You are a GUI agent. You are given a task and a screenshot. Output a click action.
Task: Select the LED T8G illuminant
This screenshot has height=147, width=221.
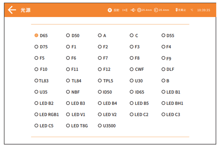pyautogui.click(x=68, y=126)
